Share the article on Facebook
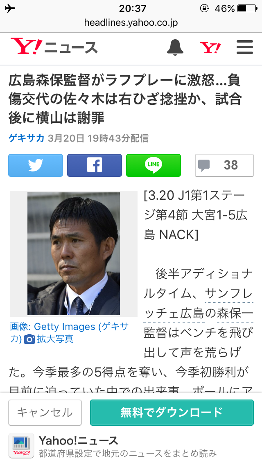Viewport: 262px width, 465px height. click(x=94, y=165)
